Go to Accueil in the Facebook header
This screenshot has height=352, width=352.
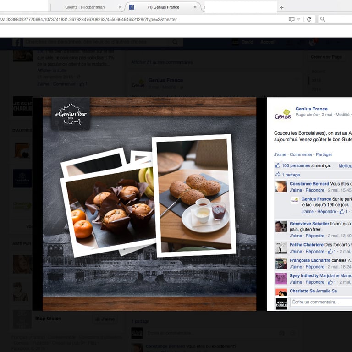point(268,42)
